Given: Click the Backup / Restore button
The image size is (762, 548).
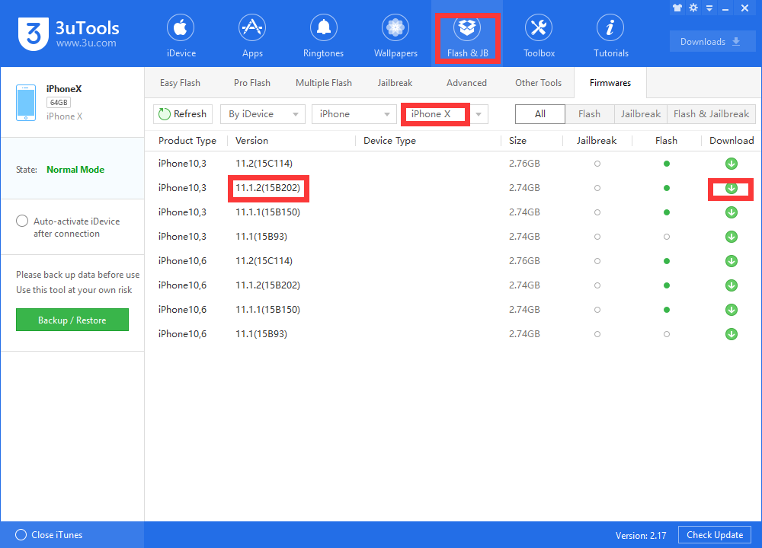Looking at the screenshot, I should click(x=72, y=320).
